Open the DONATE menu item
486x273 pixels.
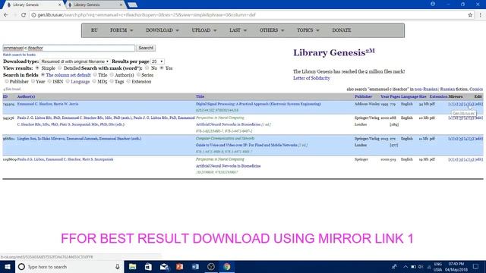(342, 30)
